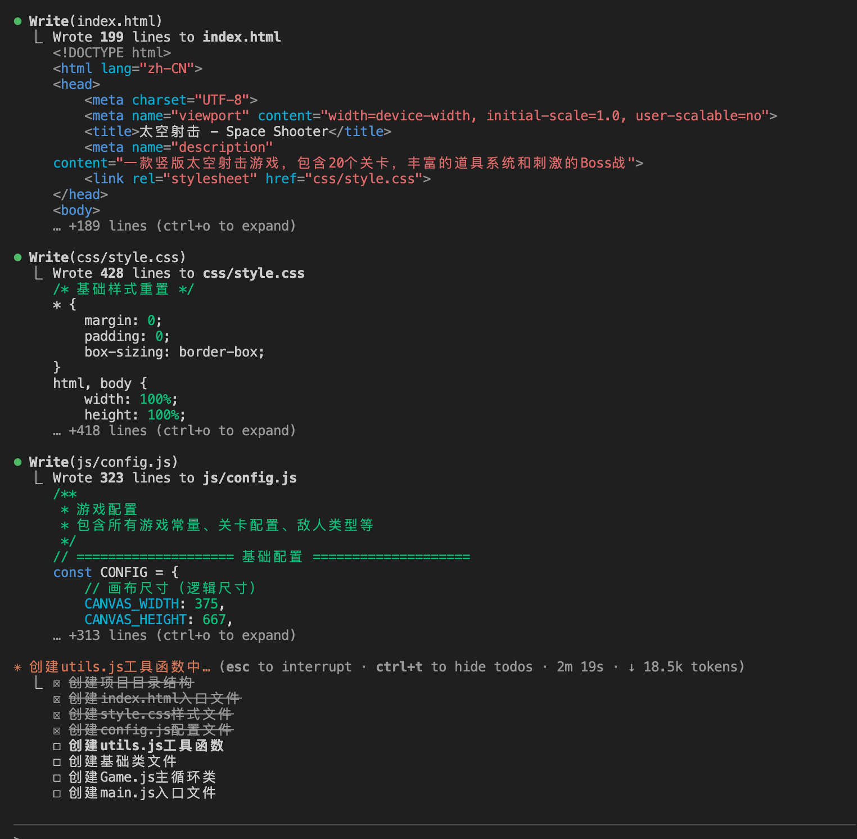857x839 pixels.
Task: Click the 'CANVAS_HEIGHT: 667,' line
Action: coord(159,620)
